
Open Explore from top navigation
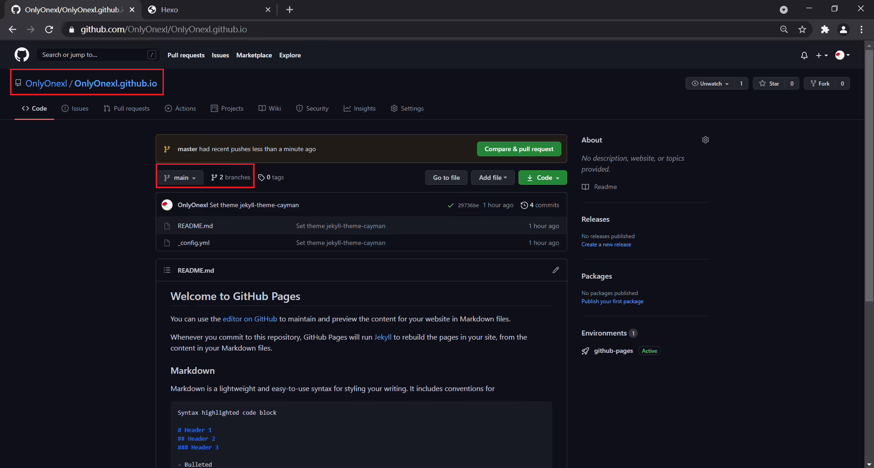290,55
